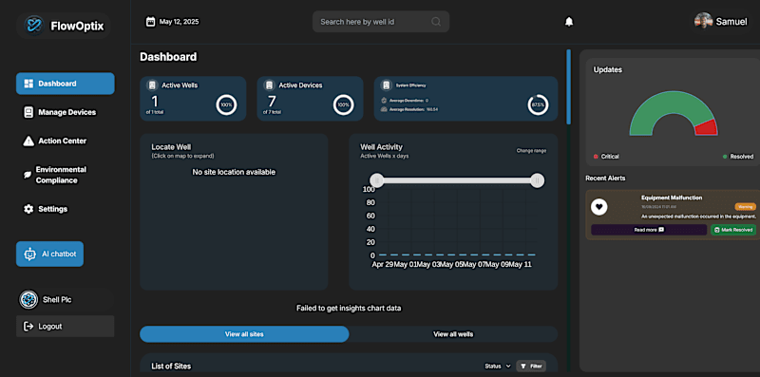760x377 pixels.
Task: Click the notification bell icon
Action: [x=569, y=22]
